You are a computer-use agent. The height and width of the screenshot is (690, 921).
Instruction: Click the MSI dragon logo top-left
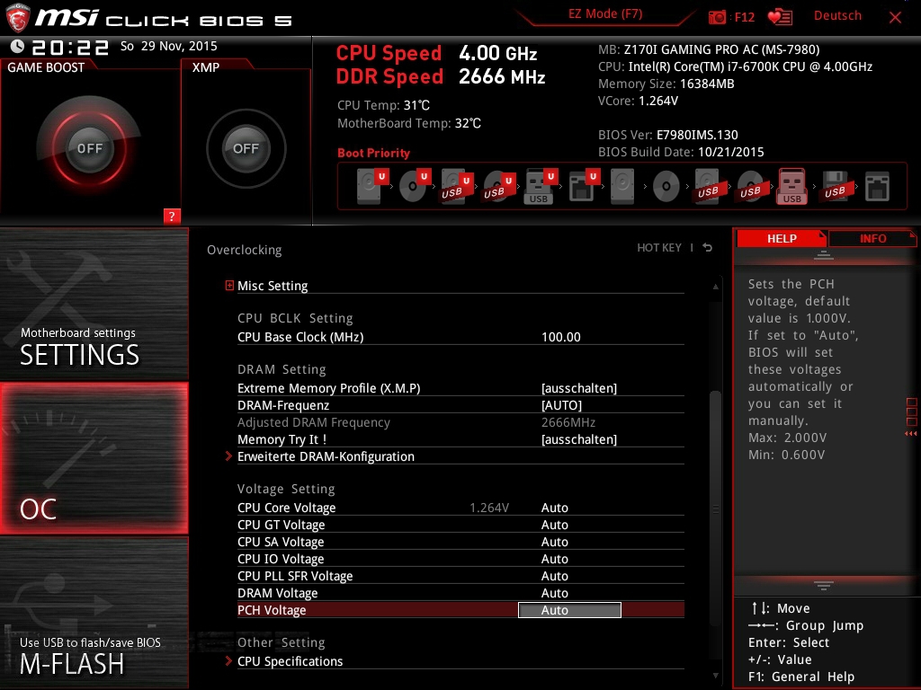click(18, 15)
